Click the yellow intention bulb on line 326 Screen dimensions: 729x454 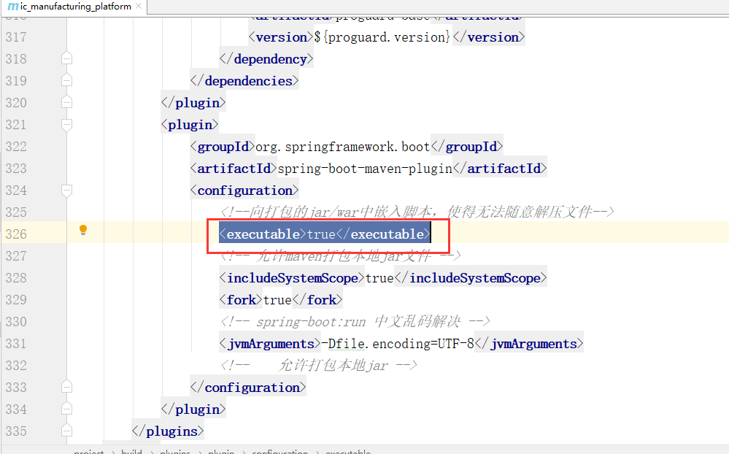point(82,229)
